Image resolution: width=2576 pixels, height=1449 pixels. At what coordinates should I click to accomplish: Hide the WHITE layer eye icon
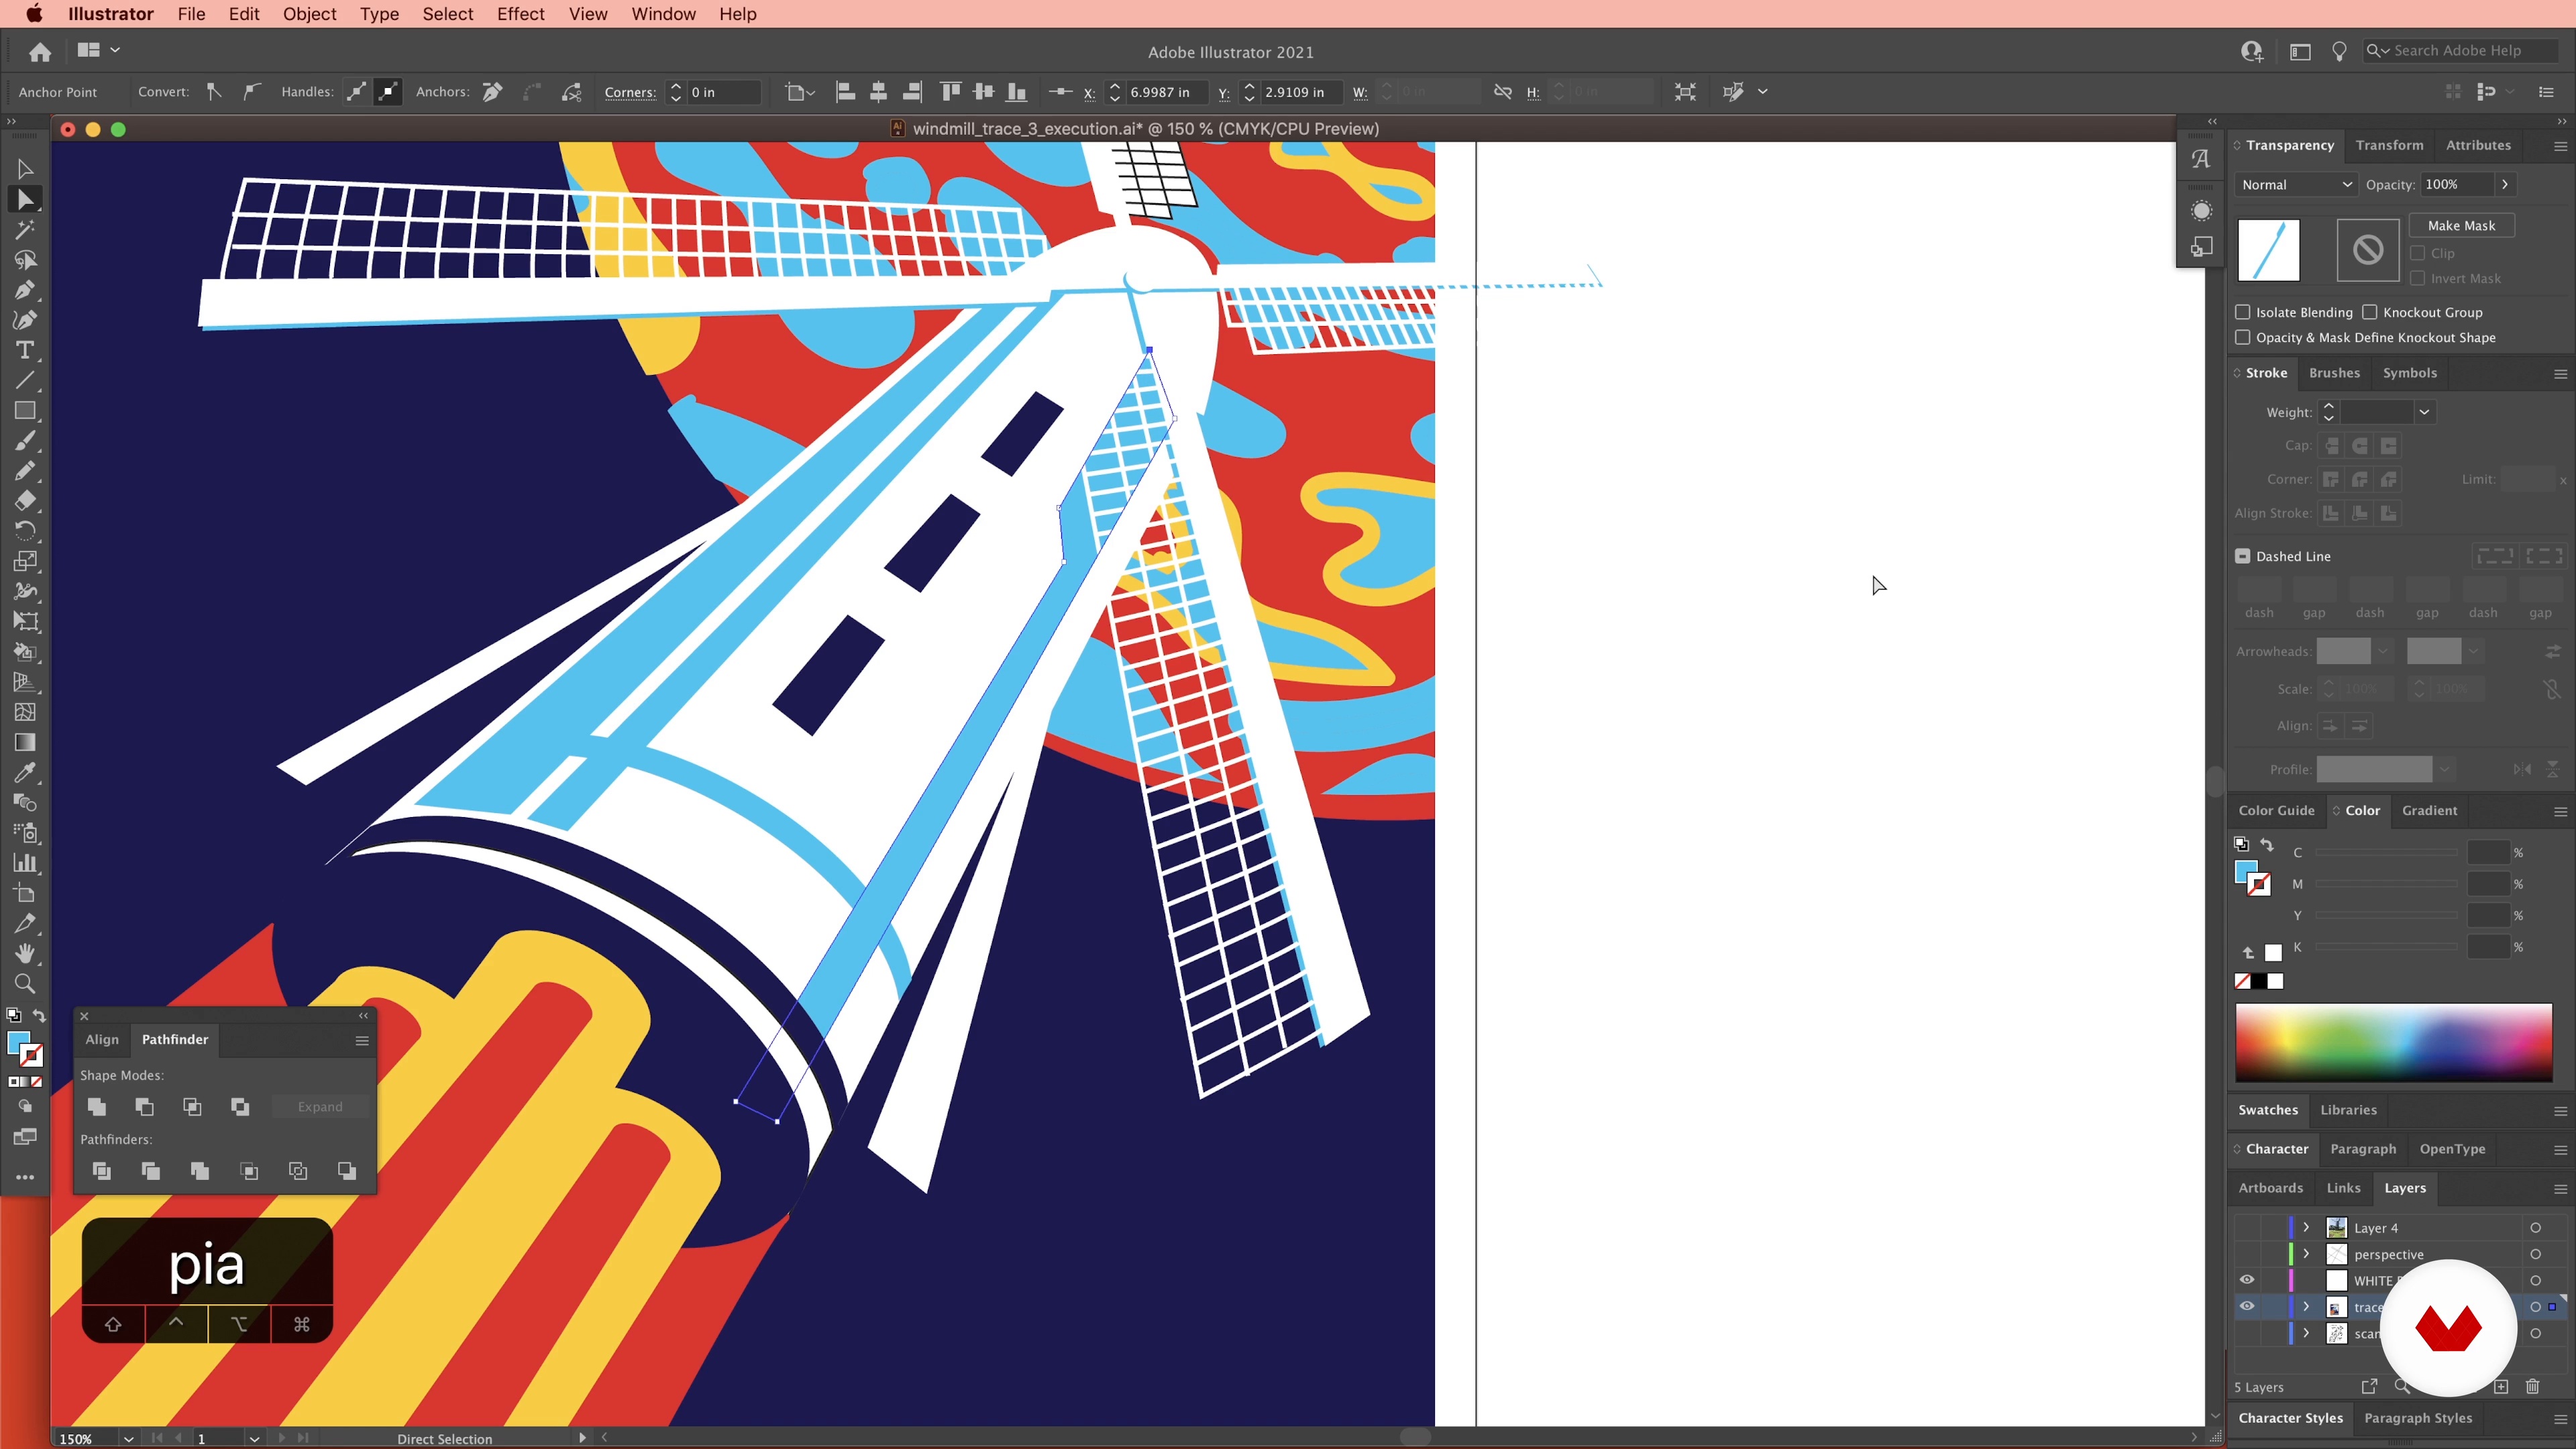(2247, 1280)
